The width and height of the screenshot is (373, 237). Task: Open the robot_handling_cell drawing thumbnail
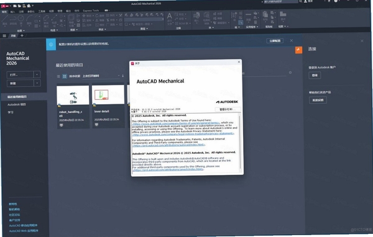pos(73,96)
